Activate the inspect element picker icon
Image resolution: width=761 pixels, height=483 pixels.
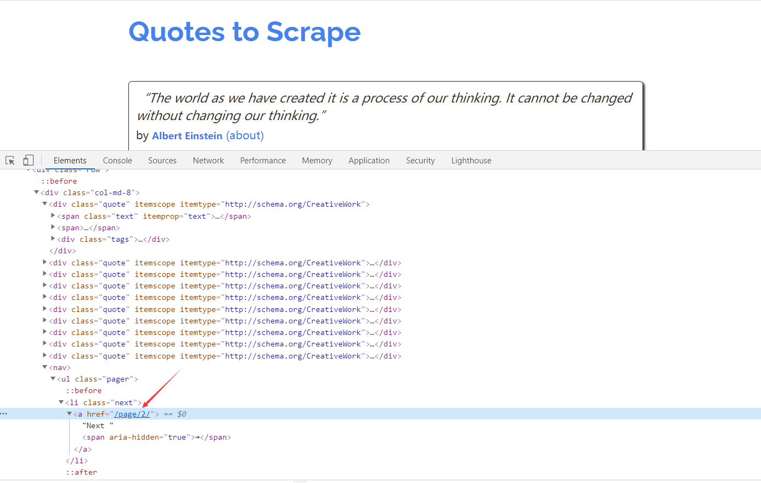pyautogui.click(x=10, y=161)
